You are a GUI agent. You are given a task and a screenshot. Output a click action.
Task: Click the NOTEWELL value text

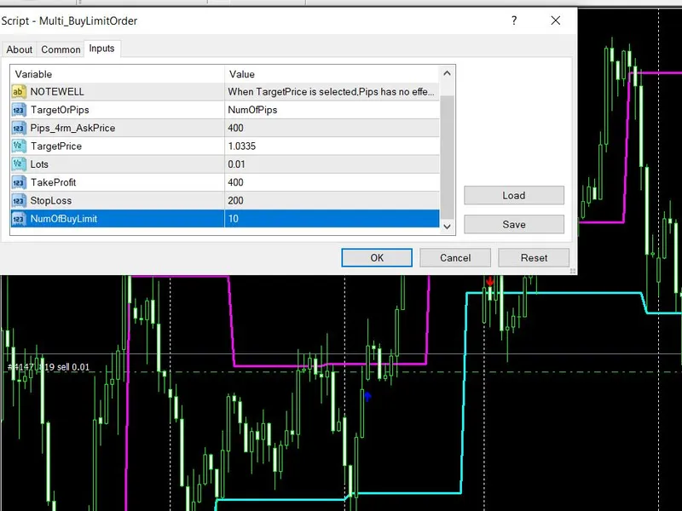point(331,92)
